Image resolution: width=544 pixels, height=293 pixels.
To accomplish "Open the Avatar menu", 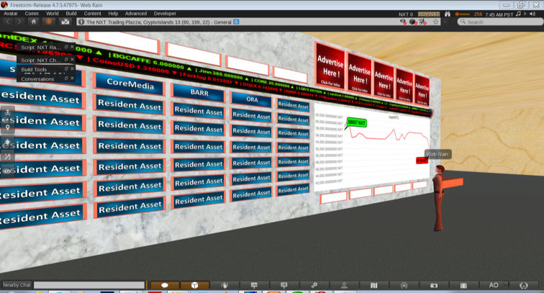I will click(x=10, y=14).
